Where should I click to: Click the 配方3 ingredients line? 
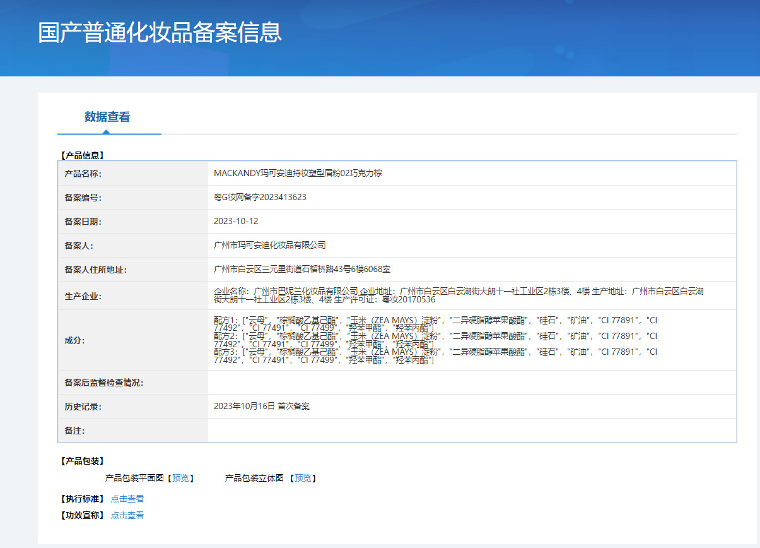tap(436, 356)
